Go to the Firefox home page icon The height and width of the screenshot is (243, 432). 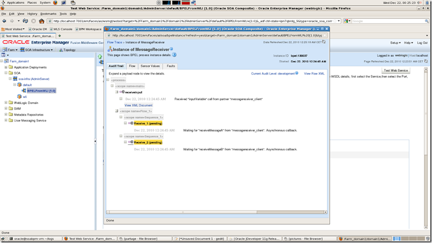click(42, 21)
